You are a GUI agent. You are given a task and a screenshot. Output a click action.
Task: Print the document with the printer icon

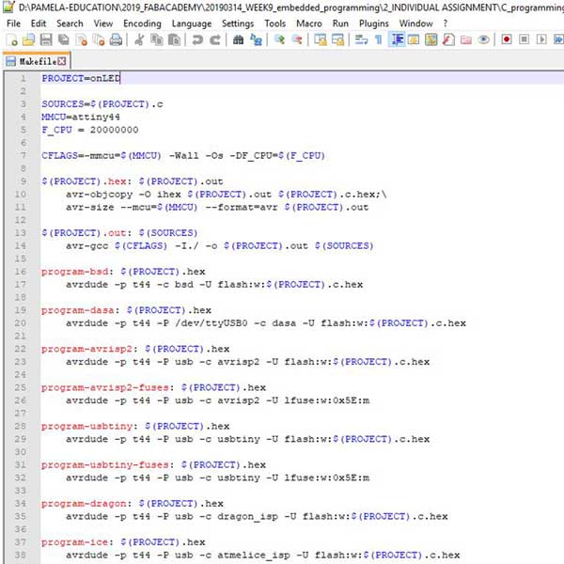[116, 39]
